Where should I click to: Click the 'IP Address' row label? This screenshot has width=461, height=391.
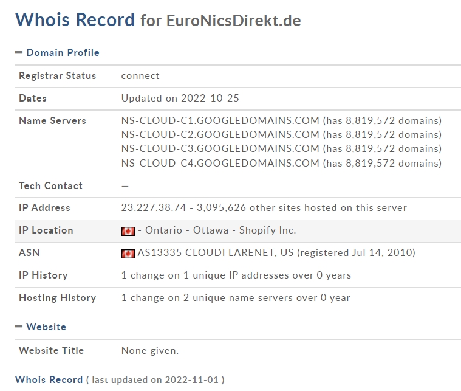click(x=45, y=207)
